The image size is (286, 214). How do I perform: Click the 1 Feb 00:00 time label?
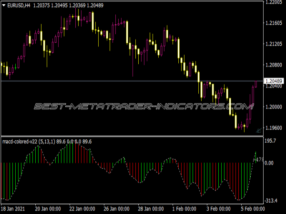pos(184,209)
